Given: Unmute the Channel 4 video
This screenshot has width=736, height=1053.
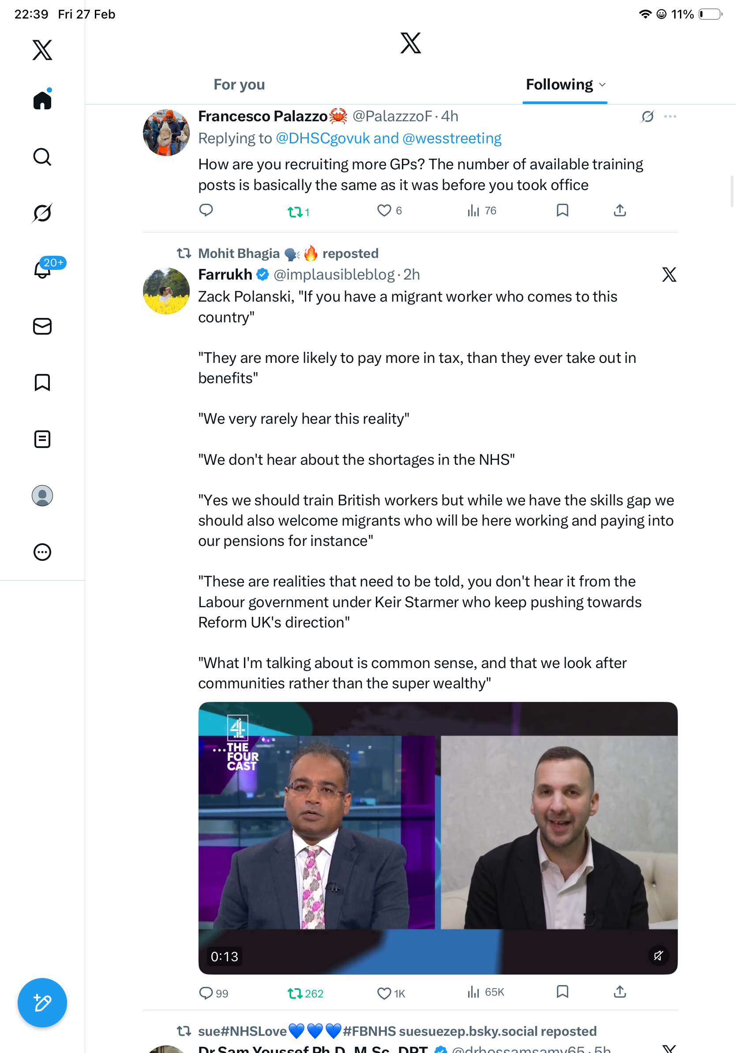Looking at the screenshot, I should click(x=658, y=955).
